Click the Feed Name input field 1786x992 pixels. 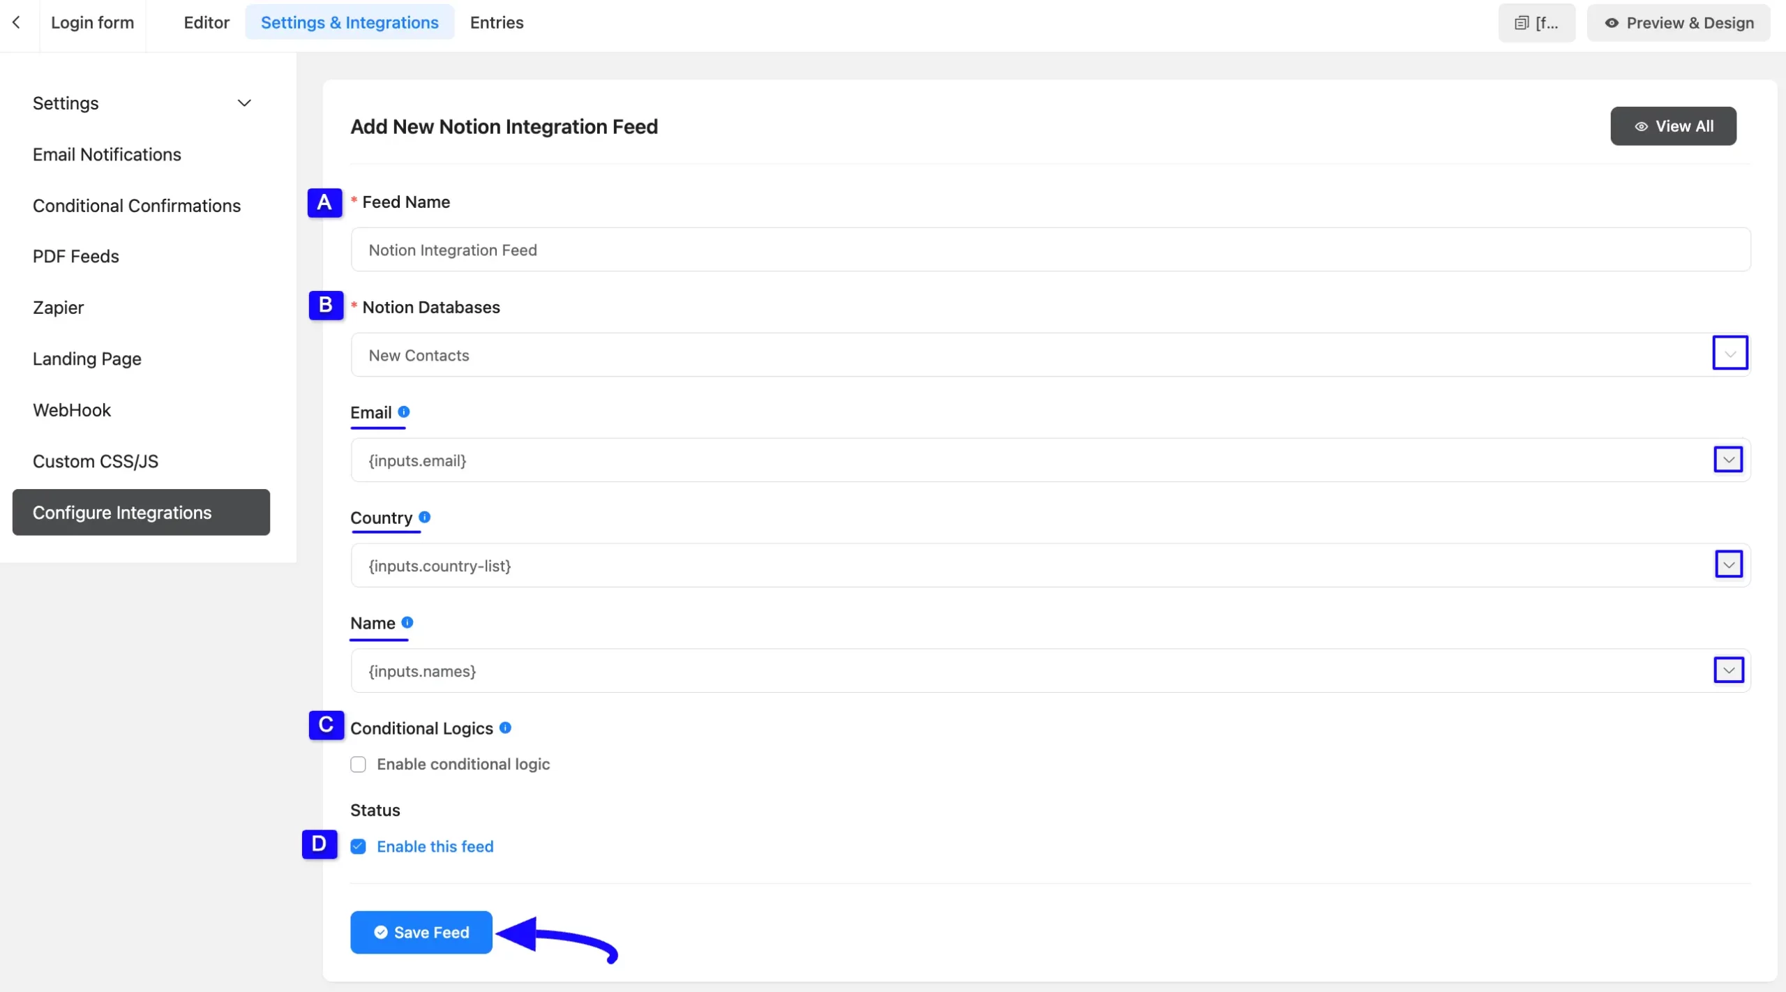pyautogui.click(x=1051, y=250)
